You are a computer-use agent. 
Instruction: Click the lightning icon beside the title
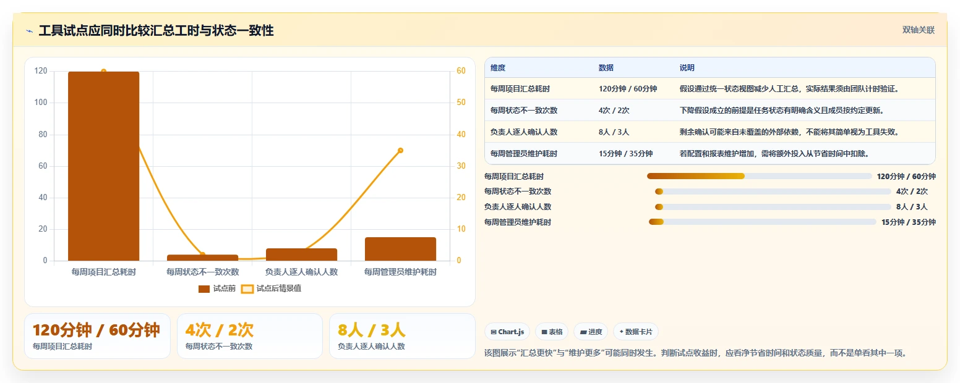29,31
